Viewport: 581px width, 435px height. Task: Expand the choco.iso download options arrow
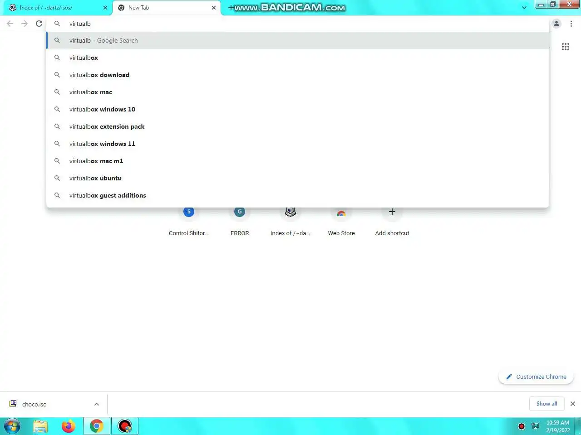[x=97, y=404]
